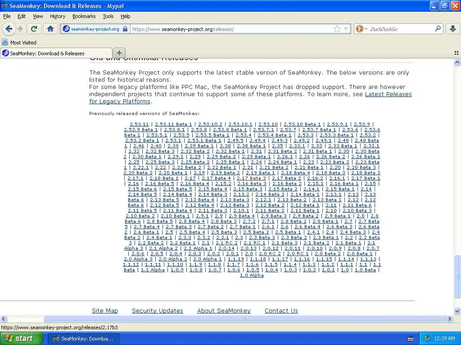The image size is (461, 345).
Task: Click the magnifier search icon
Action: tap(438, 28)
